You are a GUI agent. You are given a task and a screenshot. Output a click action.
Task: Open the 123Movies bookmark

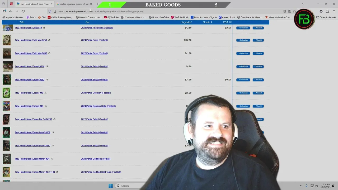133,17
